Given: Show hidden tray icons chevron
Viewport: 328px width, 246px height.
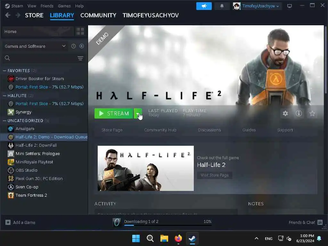Looking at the screenshot, I should point(257,238).
